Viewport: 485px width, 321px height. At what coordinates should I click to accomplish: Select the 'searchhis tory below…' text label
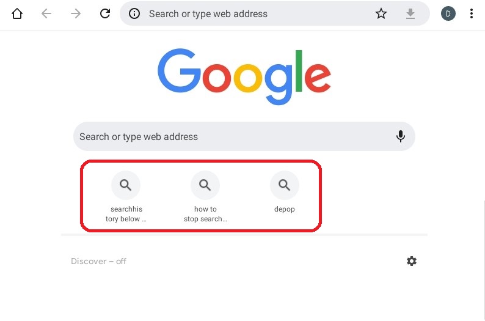pyautogui.click(x=126, y=214)
